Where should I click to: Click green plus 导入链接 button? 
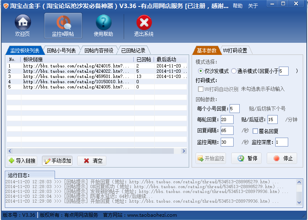[22, 161]
